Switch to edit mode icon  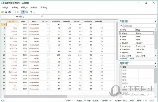23,12
